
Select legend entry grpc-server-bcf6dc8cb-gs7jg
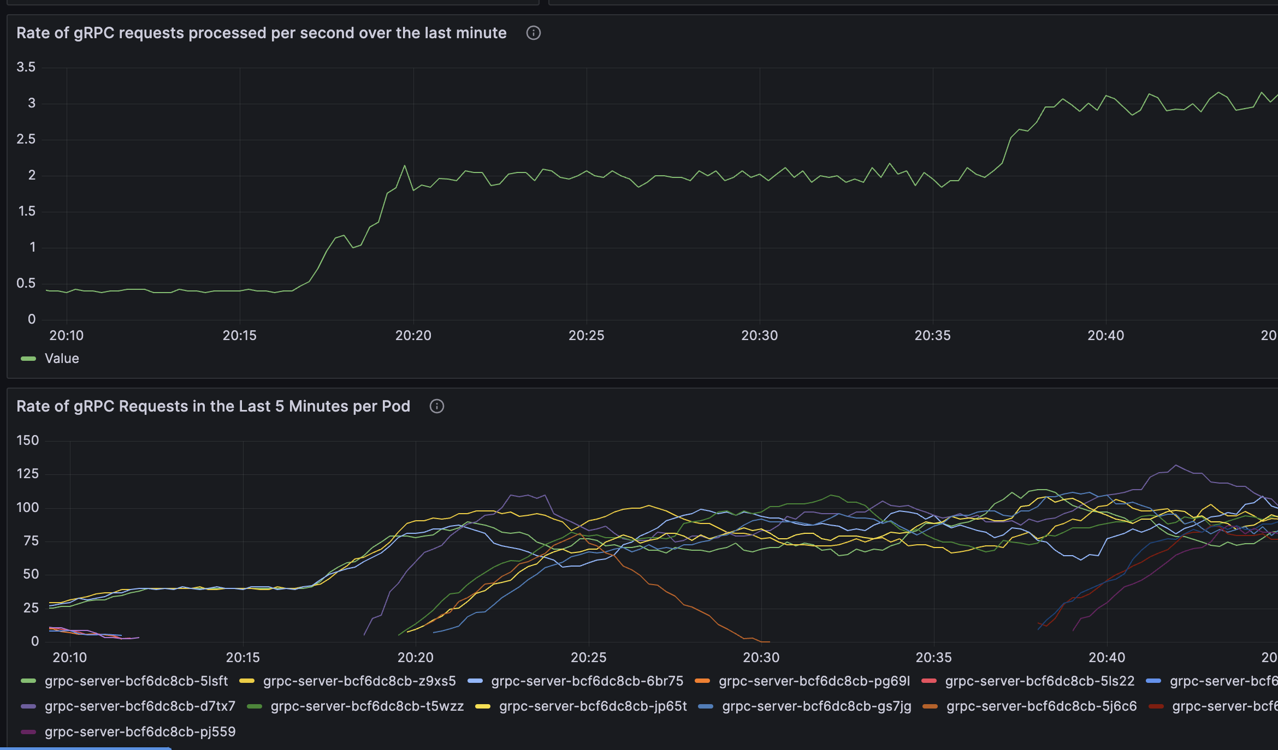click(x=817, y=706)
